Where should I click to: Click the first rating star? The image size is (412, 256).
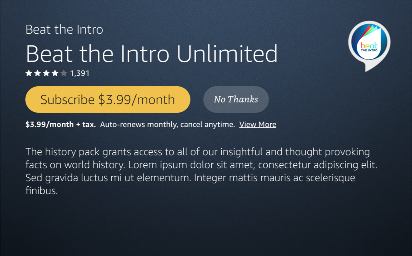click(29, 73)
